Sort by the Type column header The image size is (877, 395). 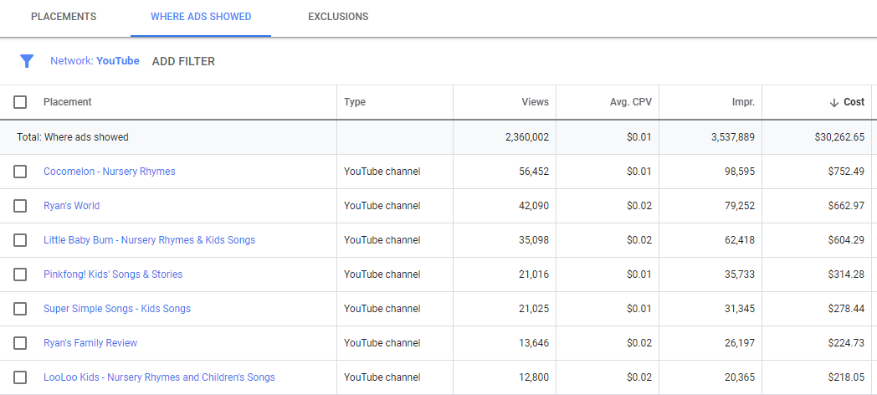click(355, 102)
